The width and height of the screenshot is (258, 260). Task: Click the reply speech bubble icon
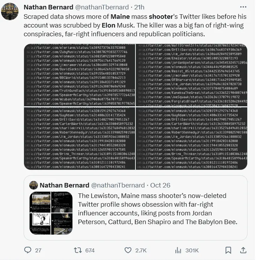click(28, 250)
